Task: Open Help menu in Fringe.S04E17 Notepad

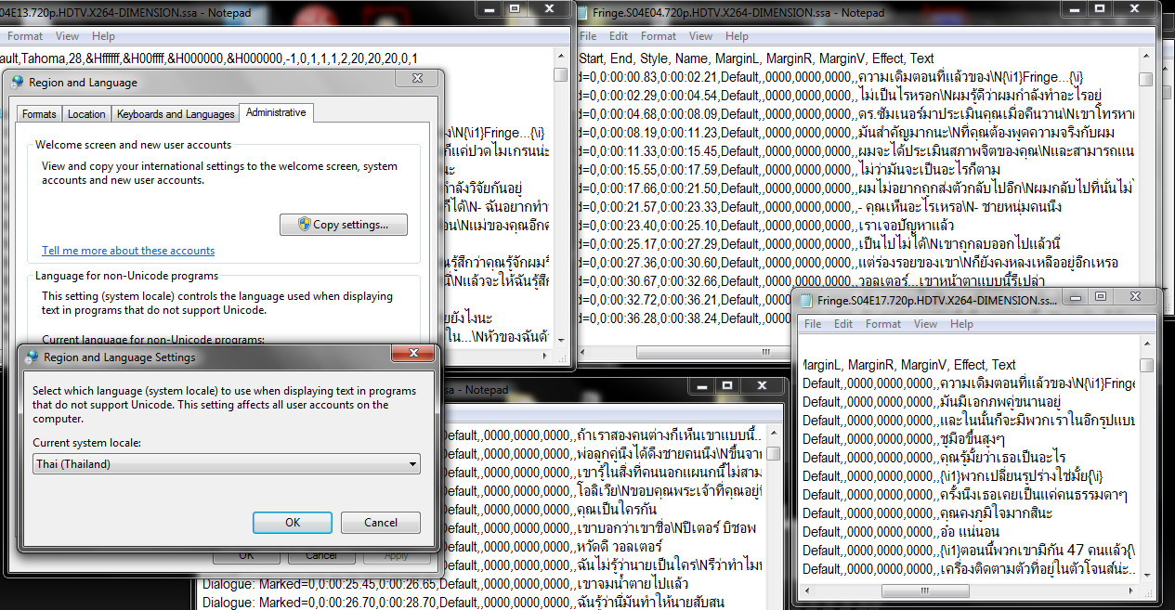Action: point(962,324)
